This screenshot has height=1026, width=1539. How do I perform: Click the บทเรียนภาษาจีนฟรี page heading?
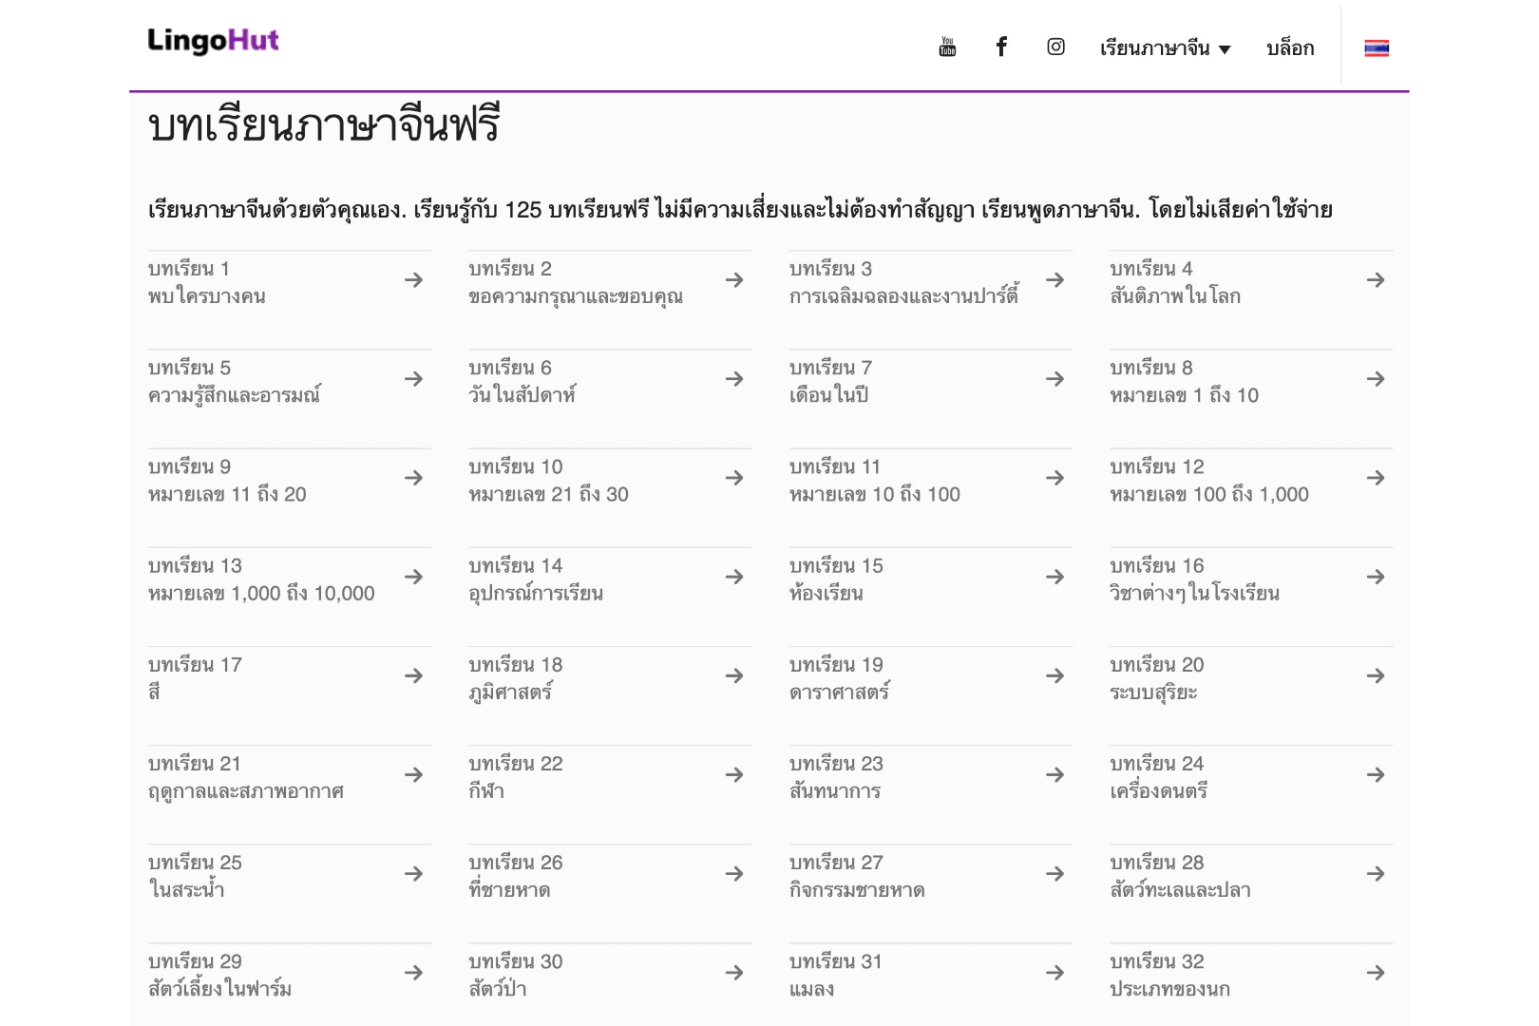[324, 125]
